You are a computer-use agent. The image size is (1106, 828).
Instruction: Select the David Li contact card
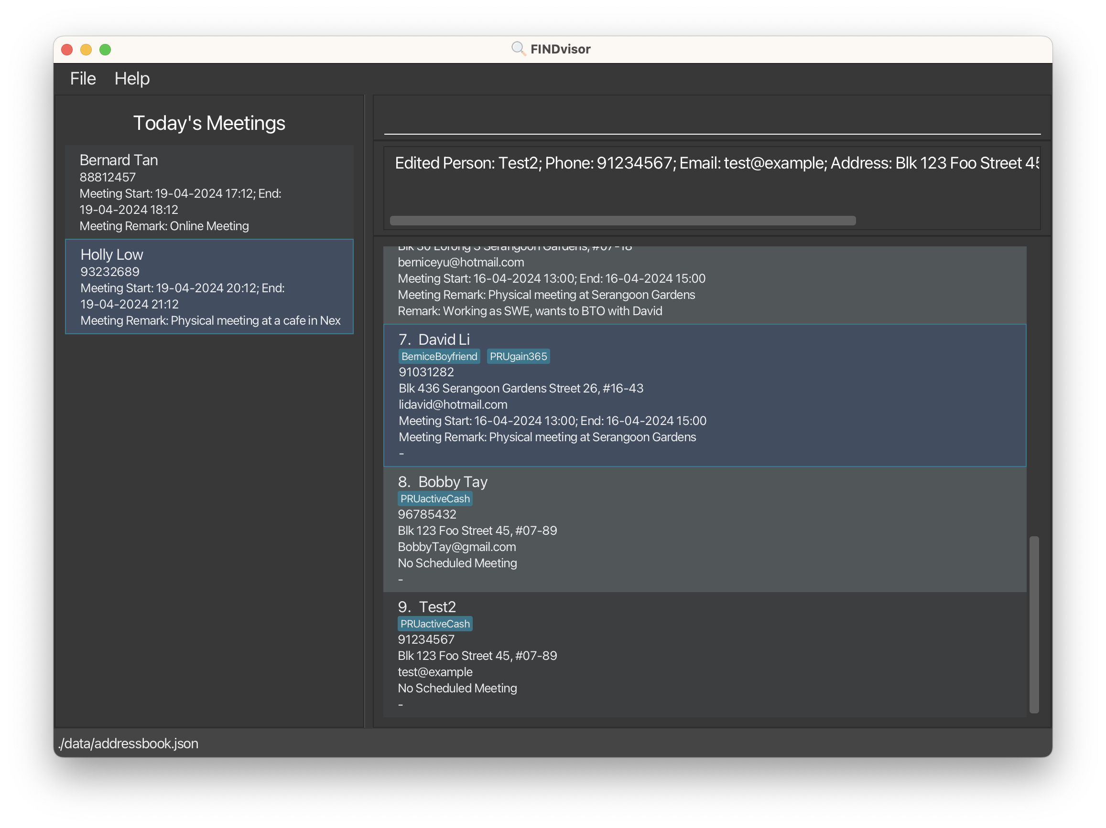[704, 395]
